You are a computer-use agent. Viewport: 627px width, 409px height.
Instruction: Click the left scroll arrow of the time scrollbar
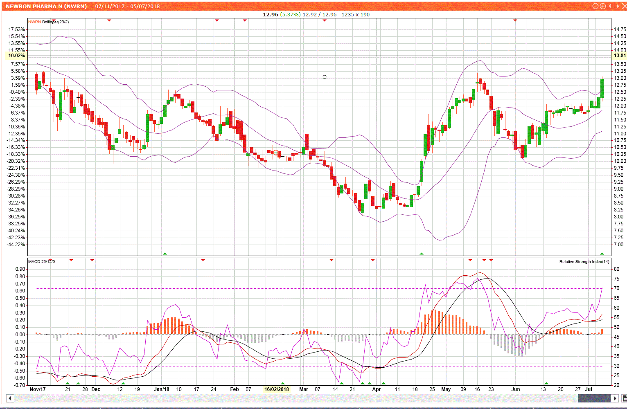click(x=10, y=398)
